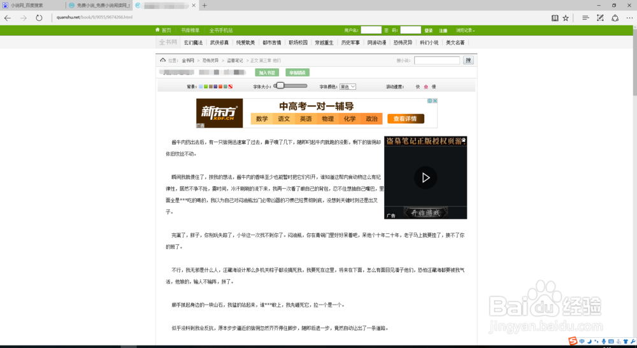
Task: Select the red slashed no-background swatch
Action: point(231,87)
